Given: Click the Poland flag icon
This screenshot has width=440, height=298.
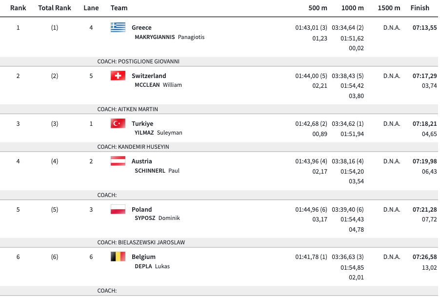Looking at the screenshot, I should (x=118, y=209).
